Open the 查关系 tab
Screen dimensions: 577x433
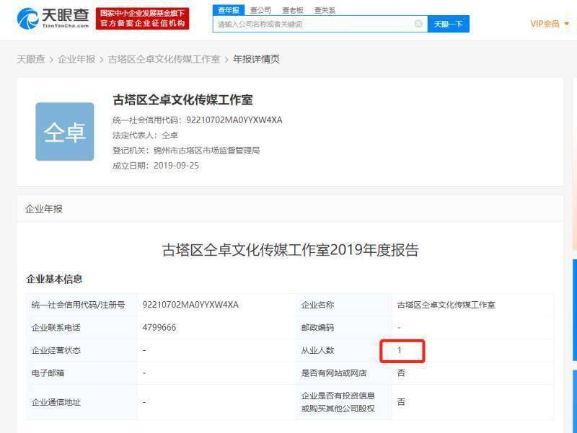pyautogui.click(x=325, y=10)
